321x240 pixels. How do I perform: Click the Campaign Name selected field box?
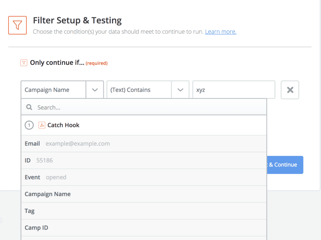(53, 90)
